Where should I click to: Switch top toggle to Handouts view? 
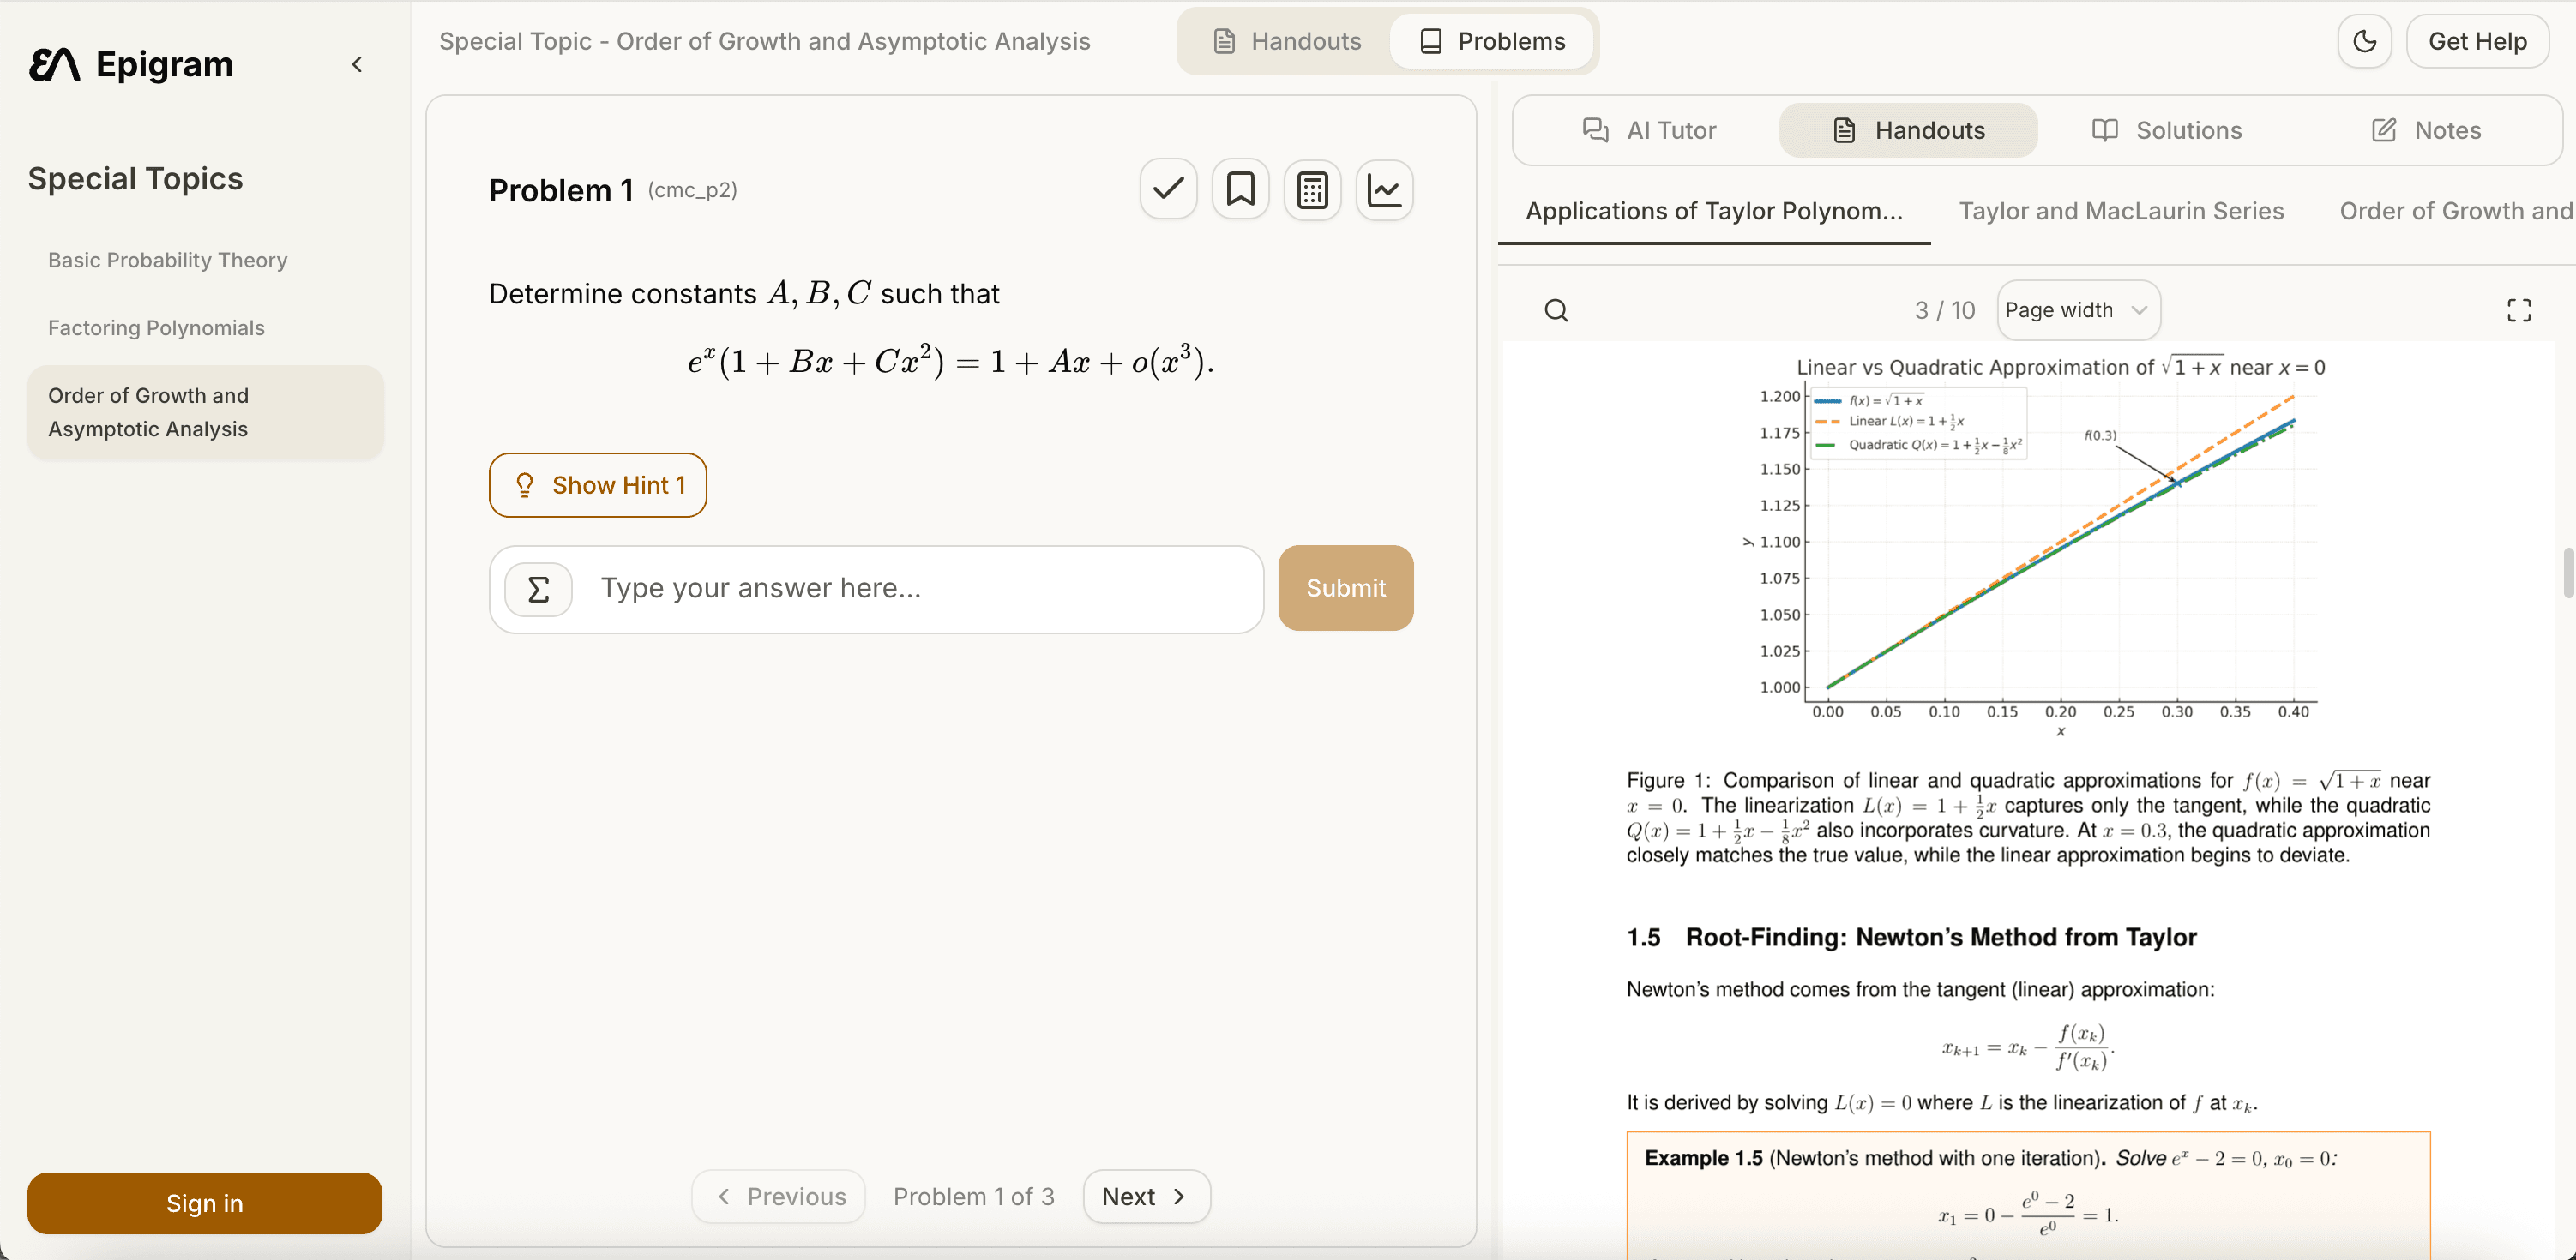(1287, 41)
